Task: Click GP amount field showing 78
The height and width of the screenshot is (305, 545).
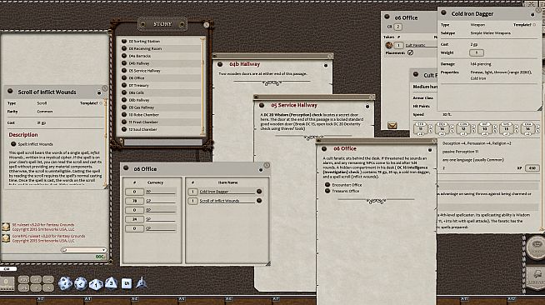Action: coord(134,201)
